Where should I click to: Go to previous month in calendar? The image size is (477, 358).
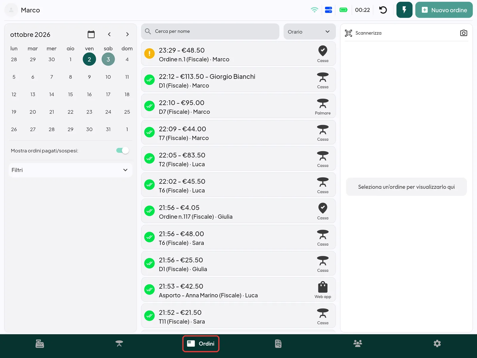109,34
